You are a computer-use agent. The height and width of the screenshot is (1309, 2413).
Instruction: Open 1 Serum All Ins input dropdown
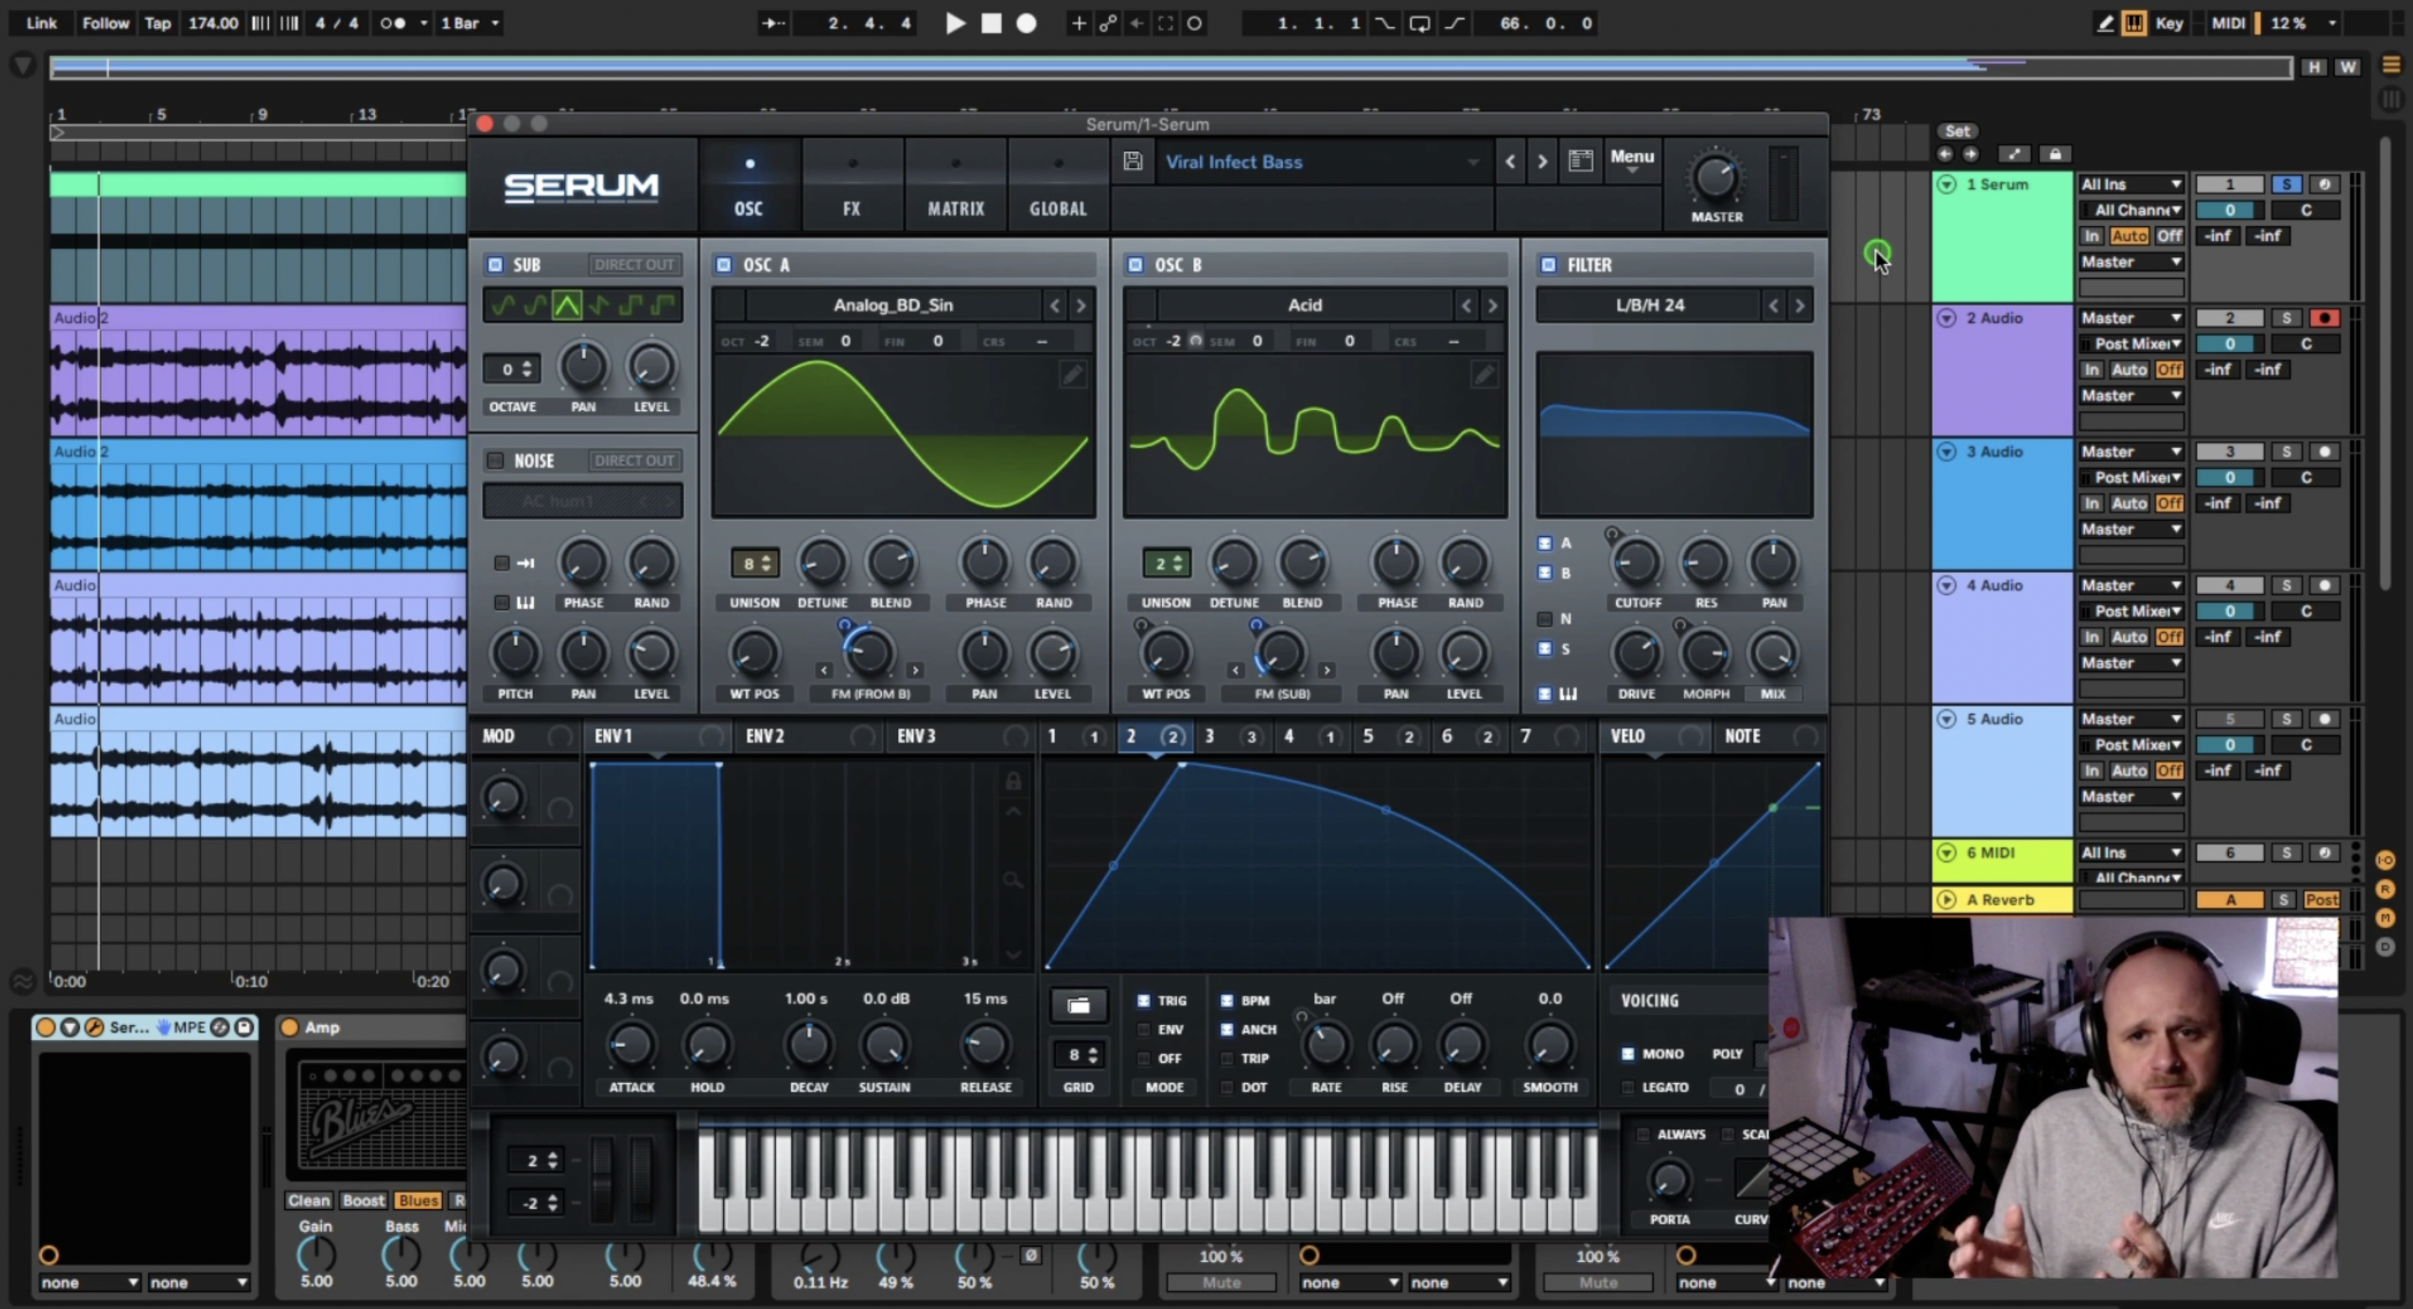(x=2132, y=185)
